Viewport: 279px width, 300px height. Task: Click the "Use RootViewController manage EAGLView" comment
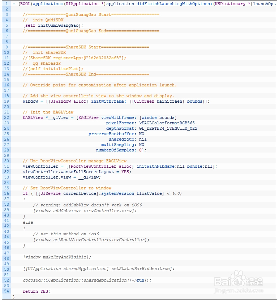pyautogui.click(x=75, y=161)
